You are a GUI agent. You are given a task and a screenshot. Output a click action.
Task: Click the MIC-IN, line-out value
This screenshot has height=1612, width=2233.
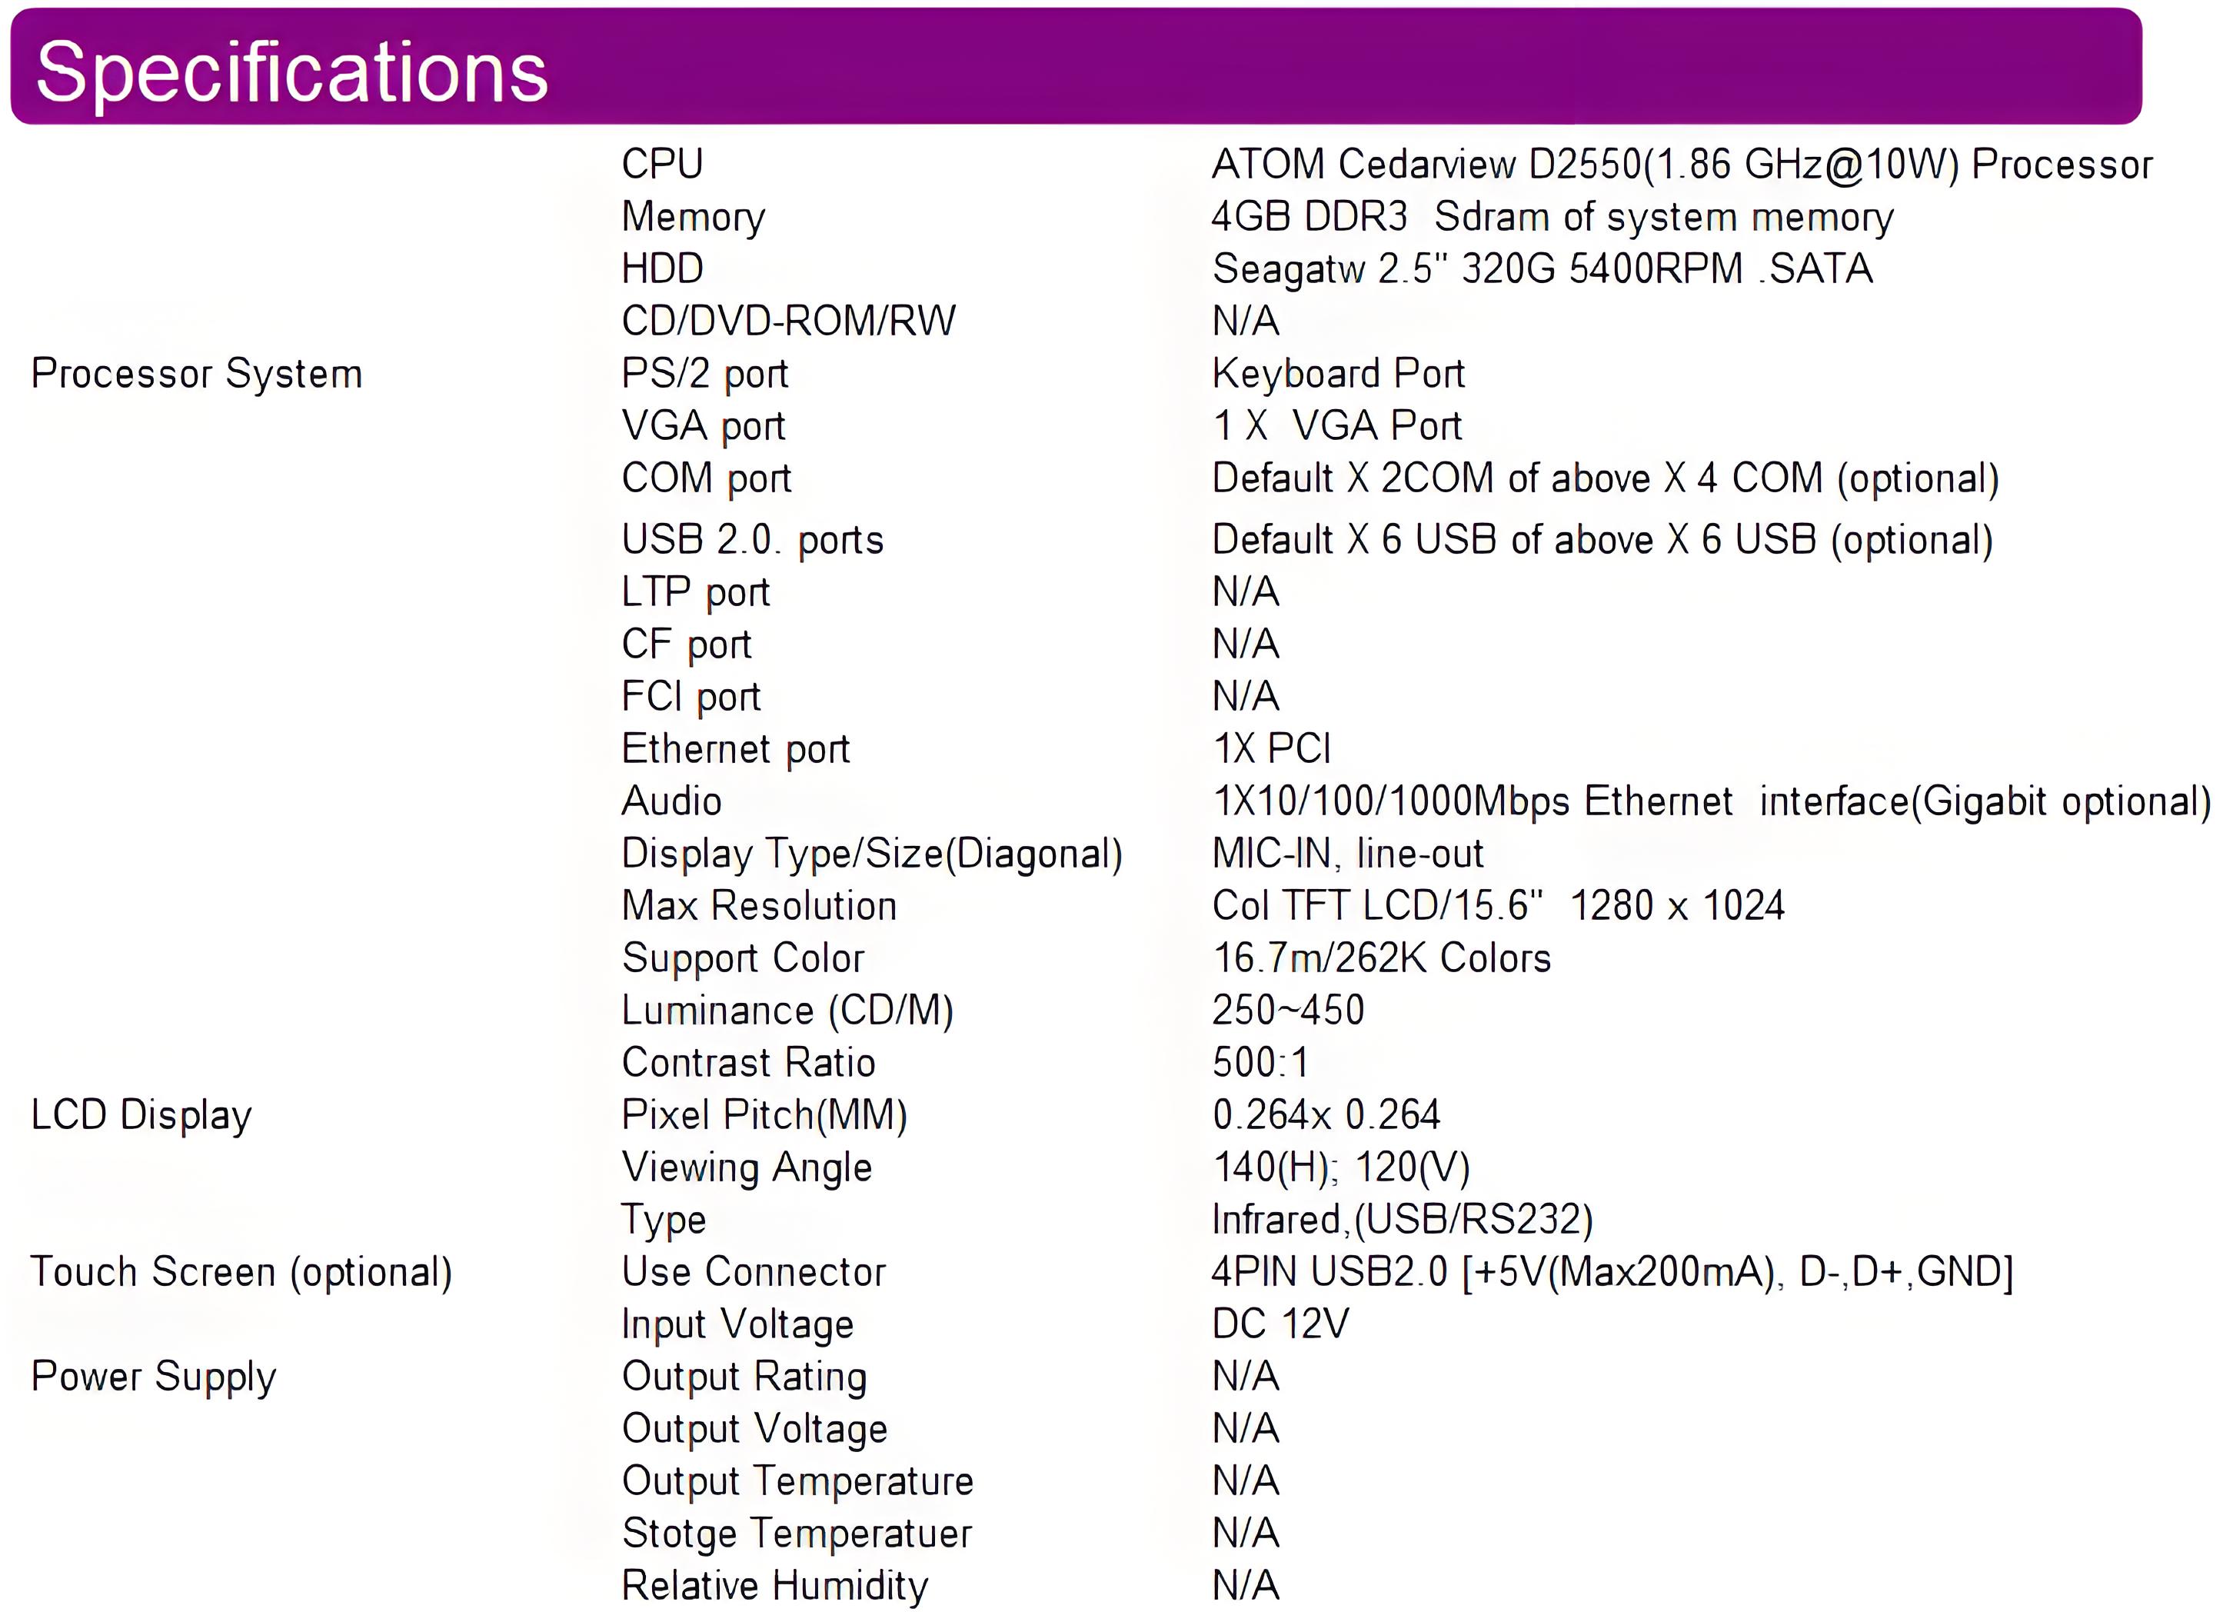point(1347,854)
